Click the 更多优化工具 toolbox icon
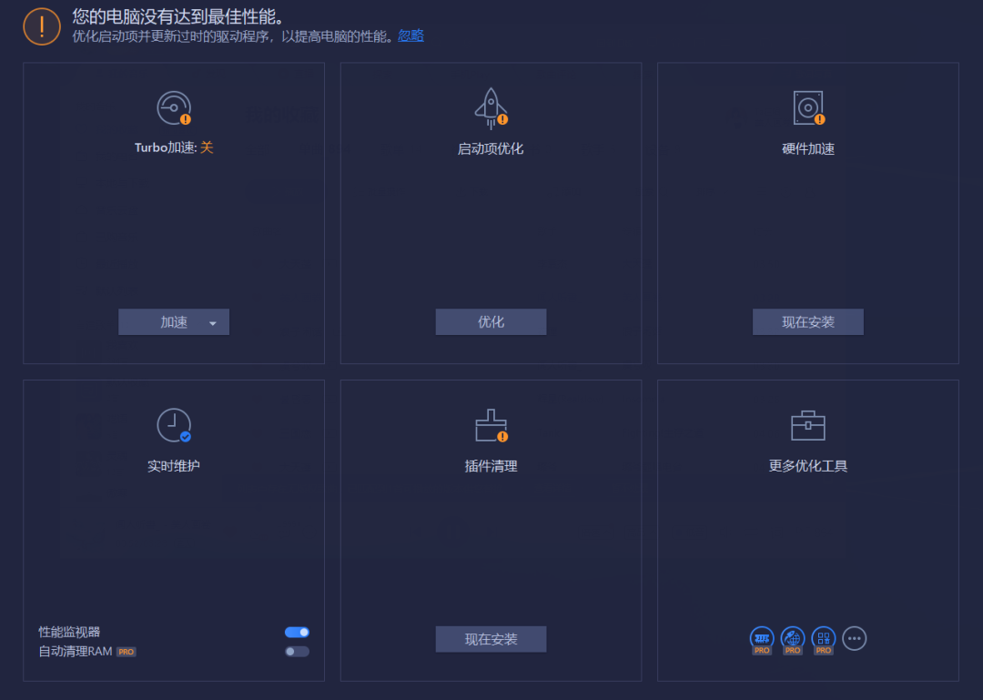Screen dimensions: 983x700 pyautogui.click(x=808, y=426)
